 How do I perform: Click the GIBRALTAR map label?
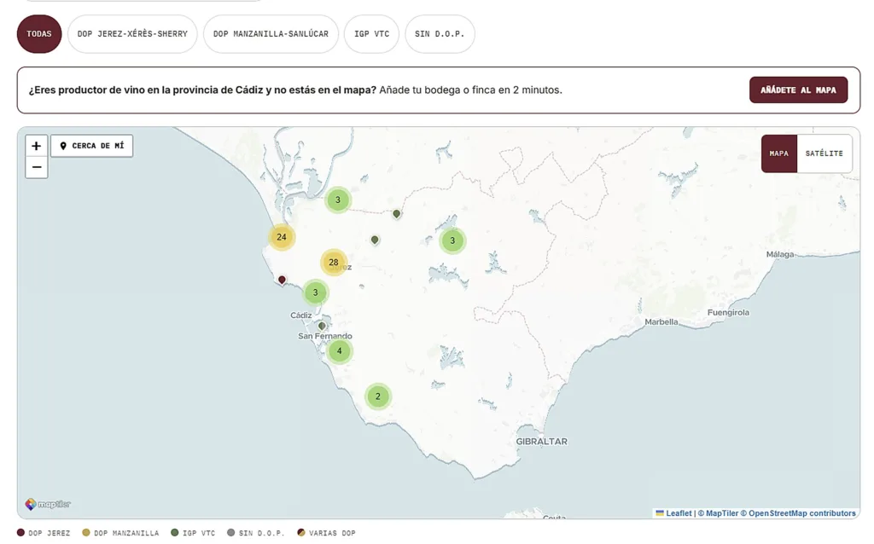[x=542, y=442]
